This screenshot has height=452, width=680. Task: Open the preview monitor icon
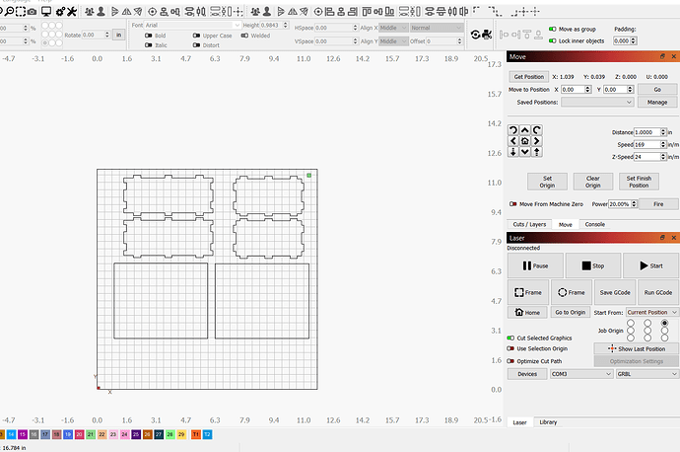(x=46, y=12)
